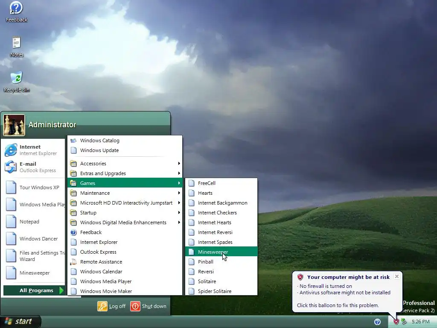Image resolution: width=437 pixels, height=328 pixels.
Task: Click the red security shield tray icon
Action: coord(396,322)
